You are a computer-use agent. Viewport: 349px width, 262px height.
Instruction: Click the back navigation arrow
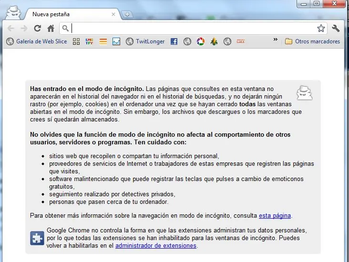[10, 28]
